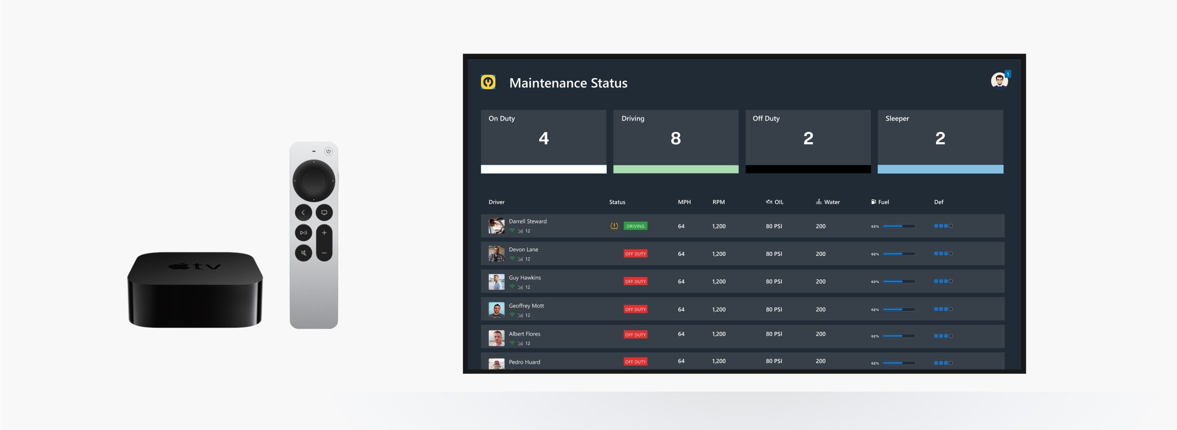Click the green DRIVING badge for Darrell Steward
Viewport: 1177px width, 430px height.
point(635,226)
